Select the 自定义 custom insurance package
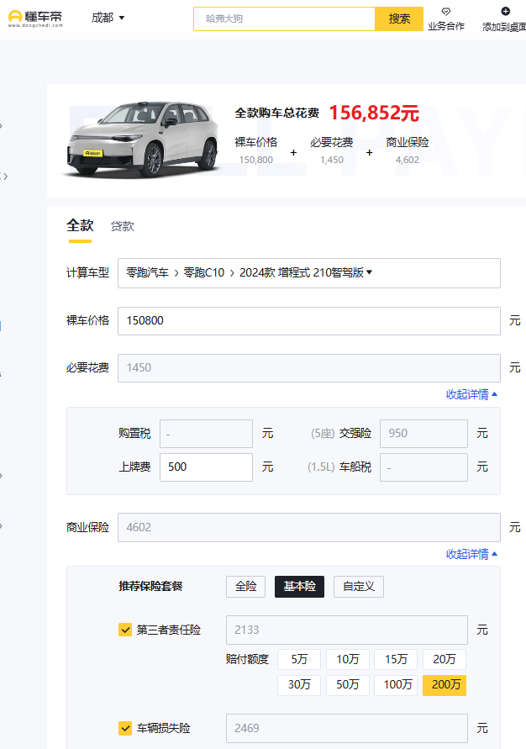This screenshot has height=749, width=526. 358,587
